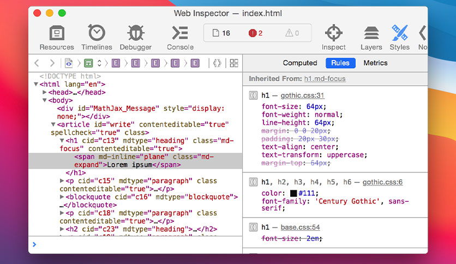This screenshot has height=264, width=456.
Task: Collapse the h1 cid c13 element
Action: coord(62,140)
